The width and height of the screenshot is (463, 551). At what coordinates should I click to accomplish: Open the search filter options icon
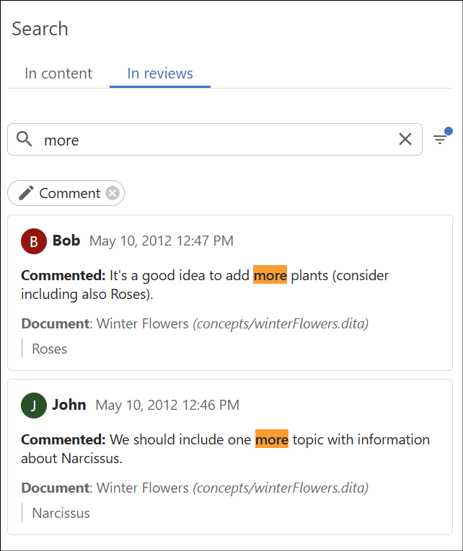440,139
